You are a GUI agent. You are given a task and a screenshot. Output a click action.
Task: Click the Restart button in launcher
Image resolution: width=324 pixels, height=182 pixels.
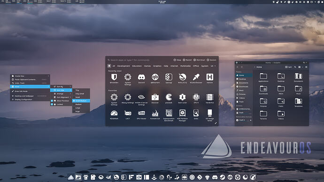pyautogui.click(x=187, y=60)
